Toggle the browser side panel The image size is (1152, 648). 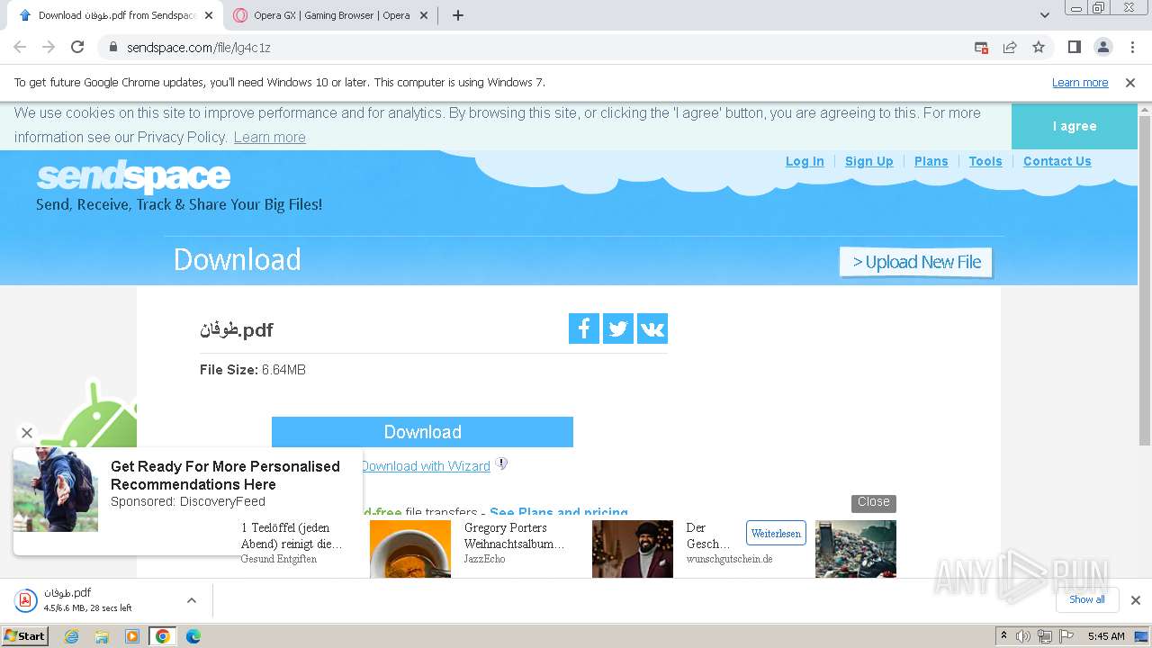1074,47
